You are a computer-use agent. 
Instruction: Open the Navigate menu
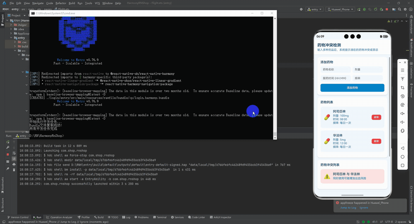click(x=38, y=3)
